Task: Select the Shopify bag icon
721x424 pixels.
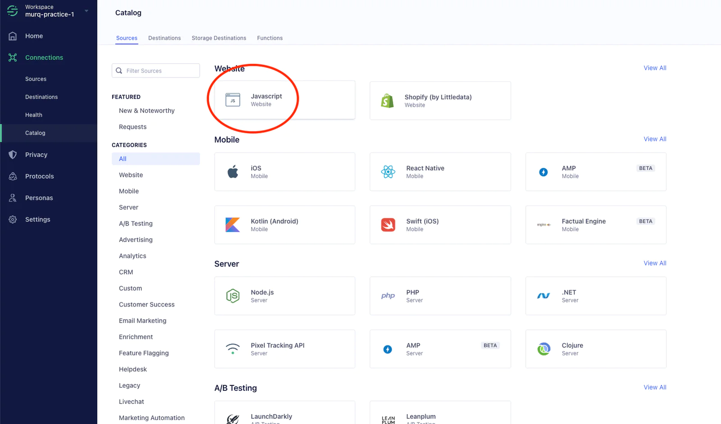Action: (x=388, y=101)
